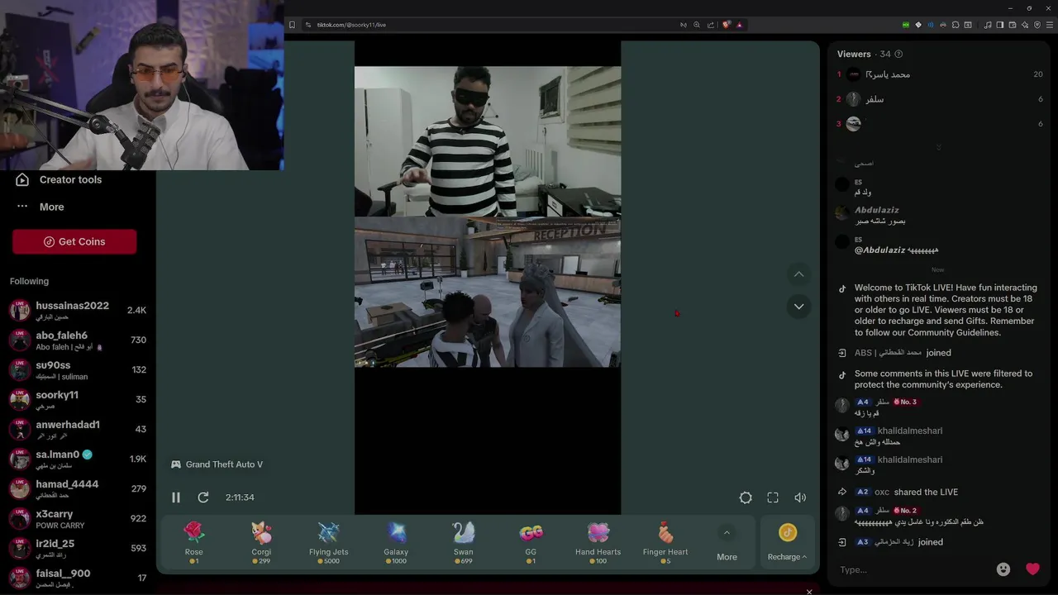The image size is (1058, 595).
Task: Click Abdulaziz username in chat
Action: [877, 210]
